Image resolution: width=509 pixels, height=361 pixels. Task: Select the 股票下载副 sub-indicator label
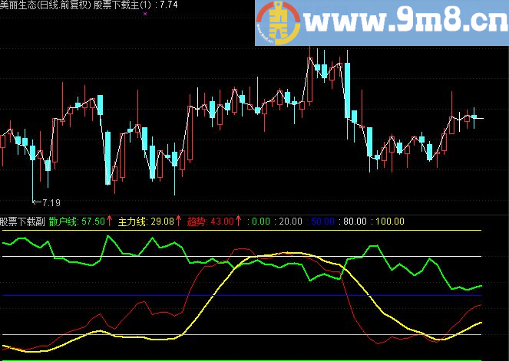click(21, 222)
